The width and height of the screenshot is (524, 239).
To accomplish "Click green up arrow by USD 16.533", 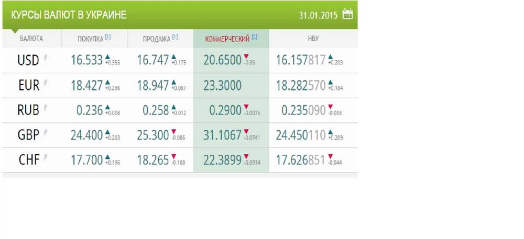I will 107,57.
